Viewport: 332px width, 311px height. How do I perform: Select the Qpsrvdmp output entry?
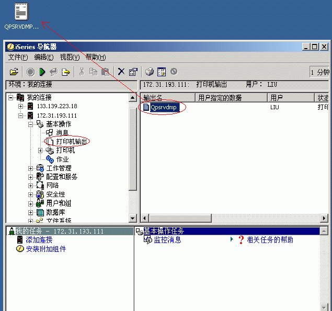[x=163, y=107]
